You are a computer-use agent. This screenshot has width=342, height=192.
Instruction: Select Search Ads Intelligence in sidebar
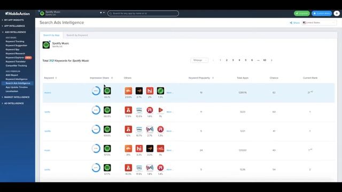(18, 83)
